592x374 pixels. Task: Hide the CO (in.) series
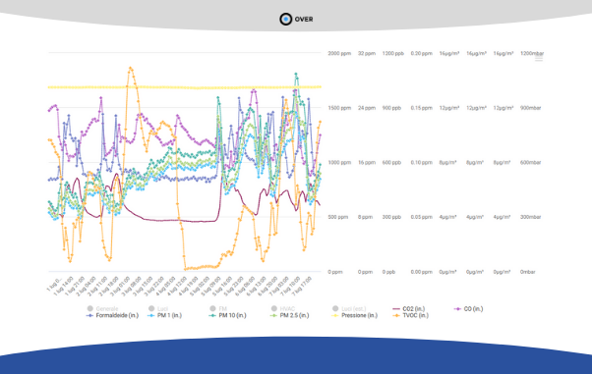tap(468, 308)
